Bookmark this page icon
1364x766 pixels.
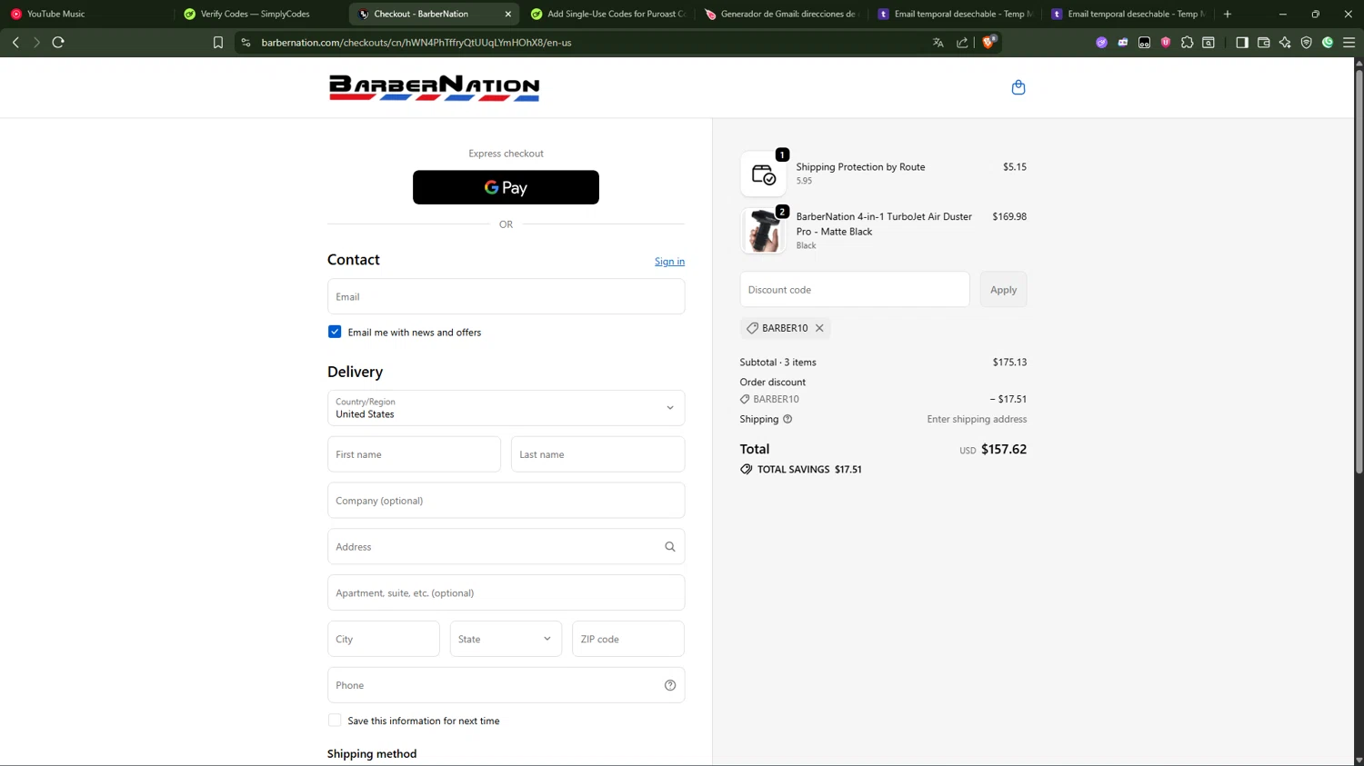click(218, 42)
